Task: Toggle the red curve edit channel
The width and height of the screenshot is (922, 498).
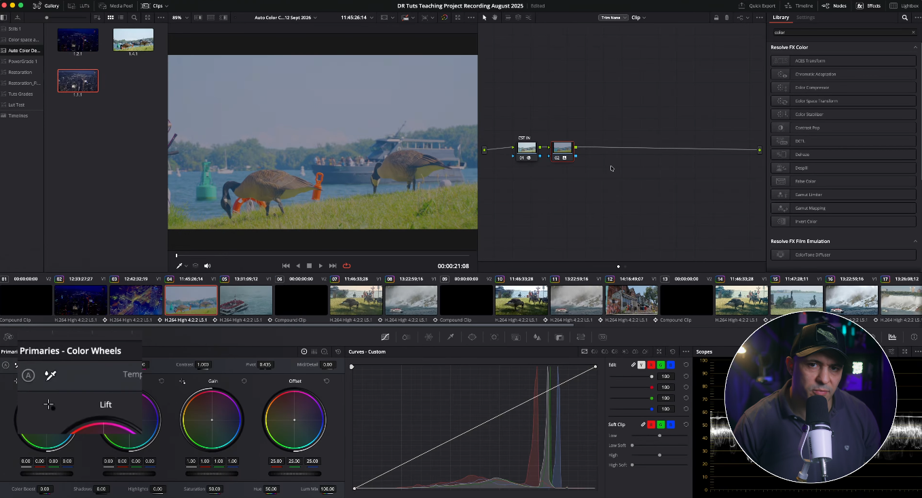Action: 651,365
